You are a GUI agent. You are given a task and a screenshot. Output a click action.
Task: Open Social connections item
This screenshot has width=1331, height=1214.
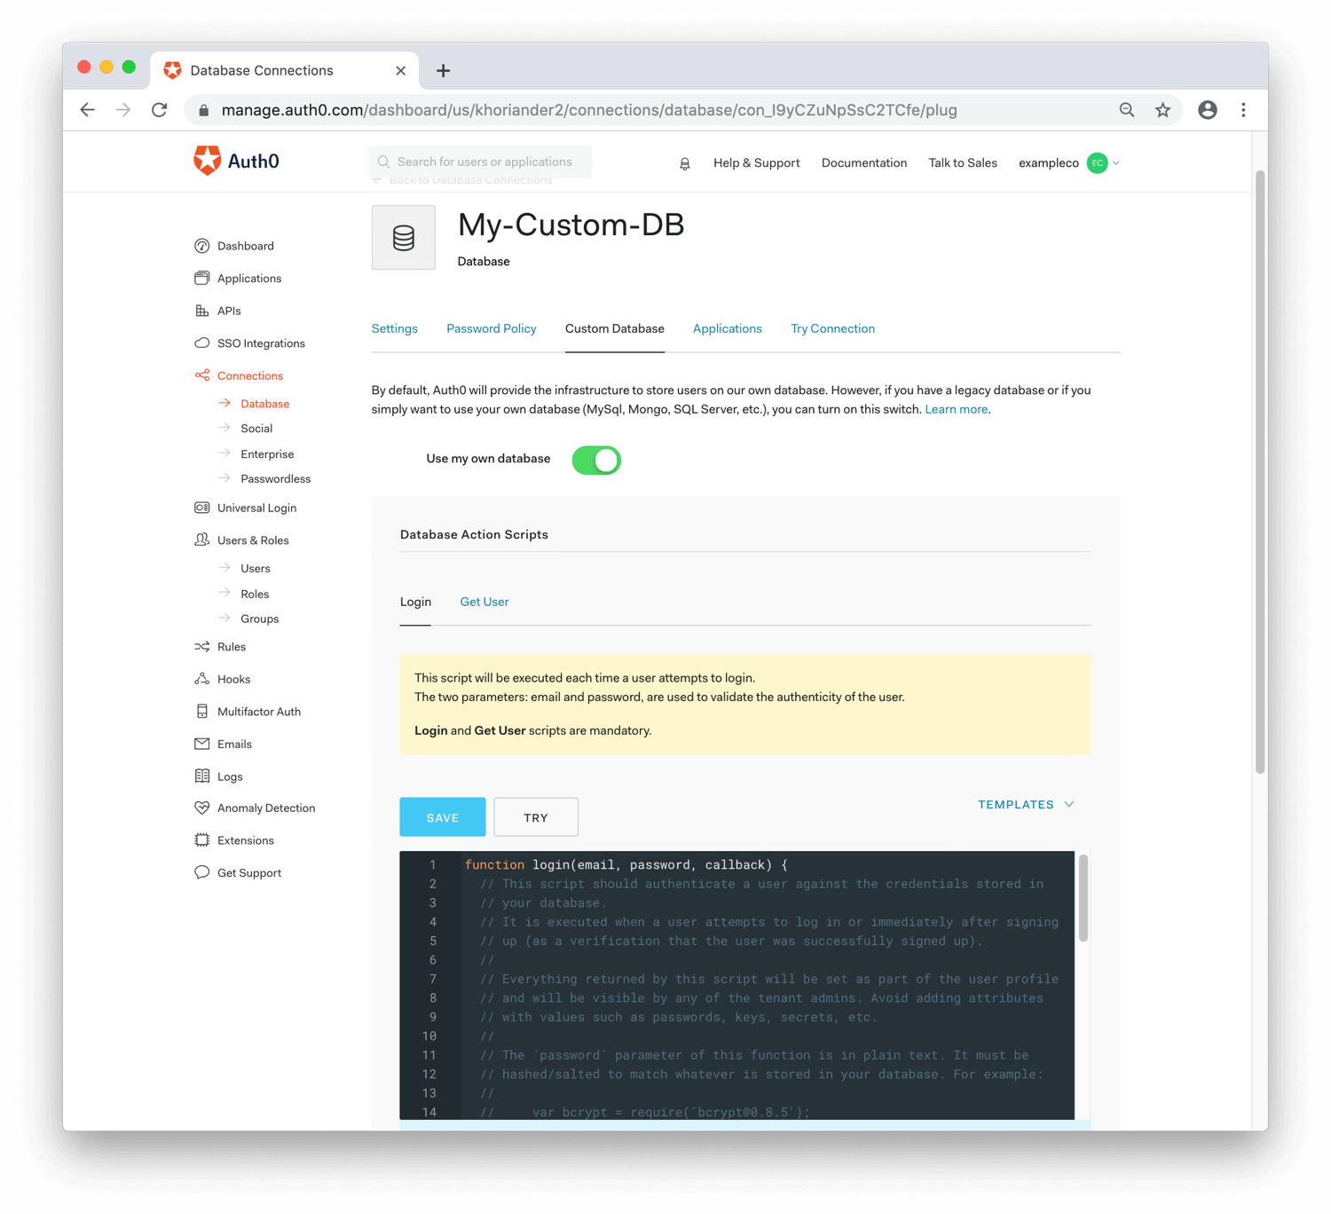tap(256, 429)
